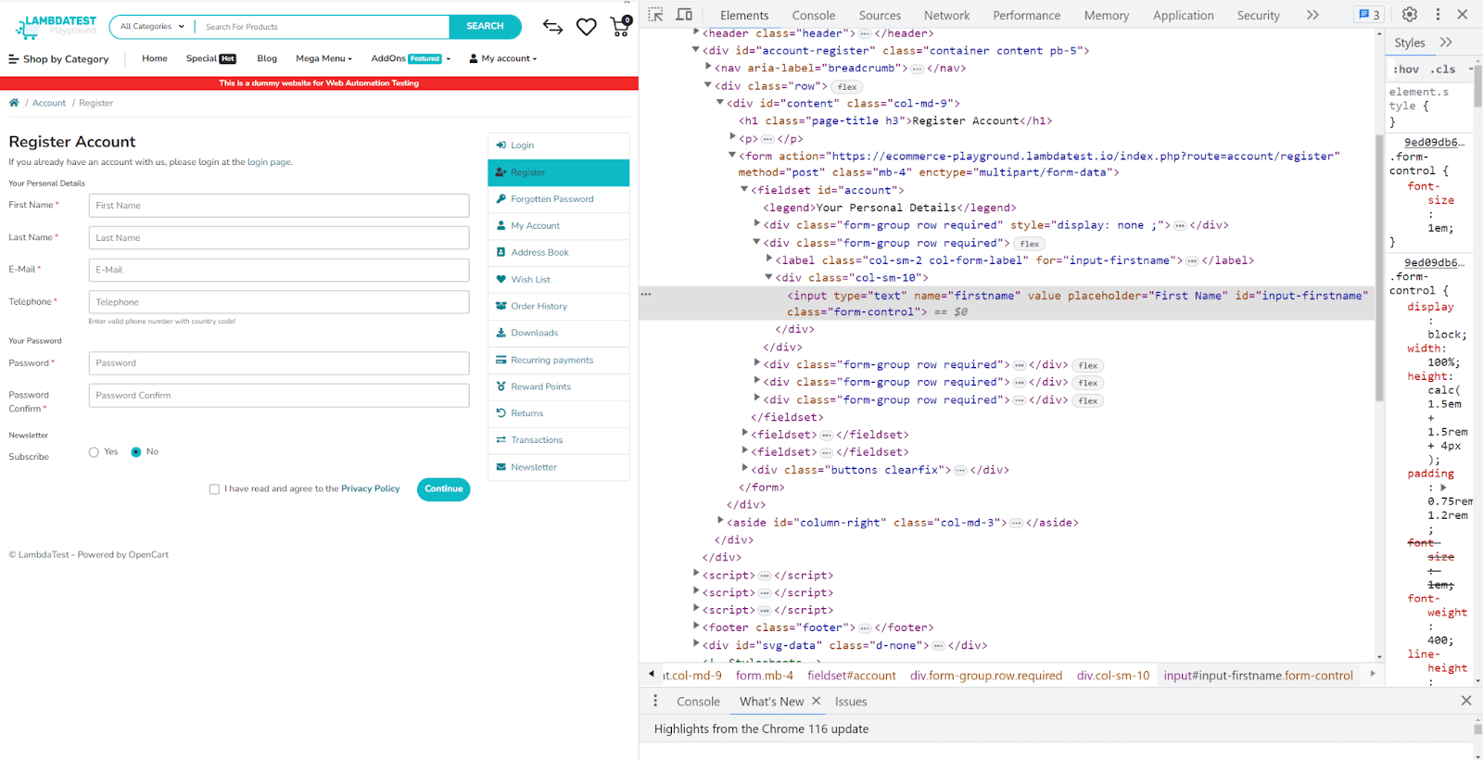The image size is (1483, 760).
Task: Select the No newsletter radio button
Action: coord(136,452)
